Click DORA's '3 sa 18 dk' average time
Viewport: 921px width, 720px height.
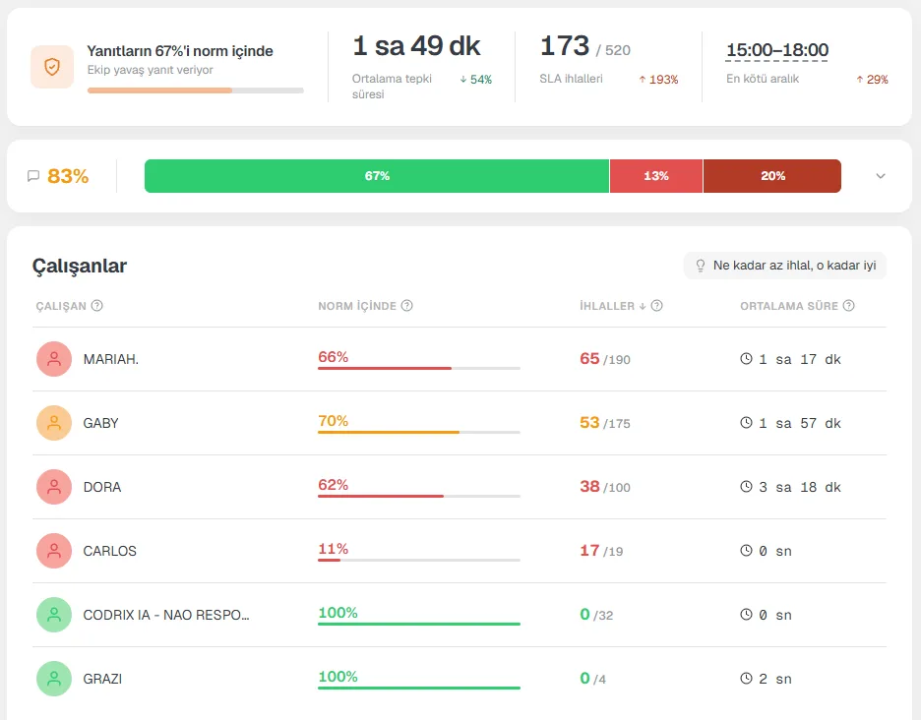pyautogui.click(x=800, y=488)
